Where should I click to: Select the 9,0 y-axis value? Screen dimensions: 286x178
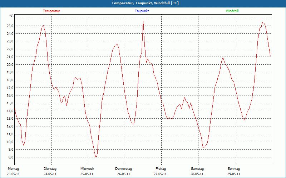pos(11,150)
